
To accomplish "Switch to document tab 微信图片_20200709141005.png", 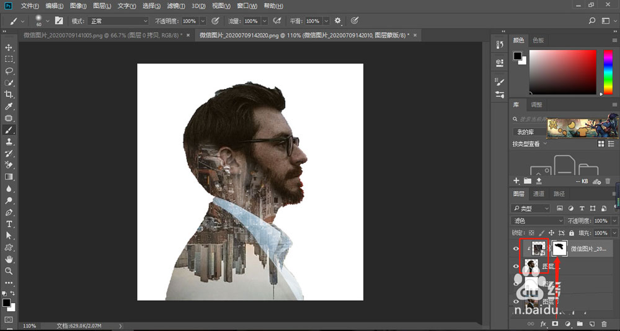I will coord(102,35).
